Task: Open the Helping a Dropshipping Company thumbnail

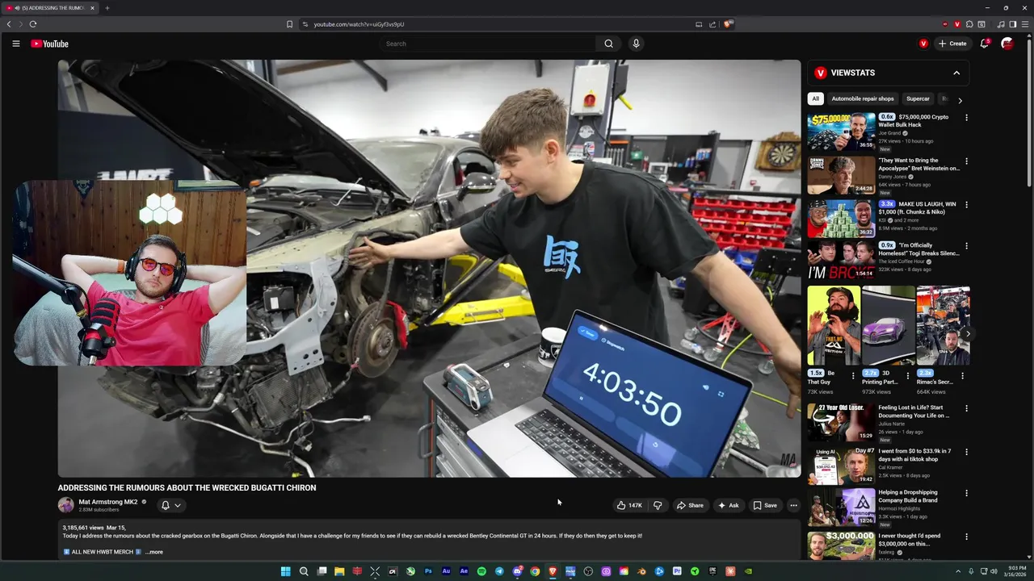Action: [x=841, y=507]
